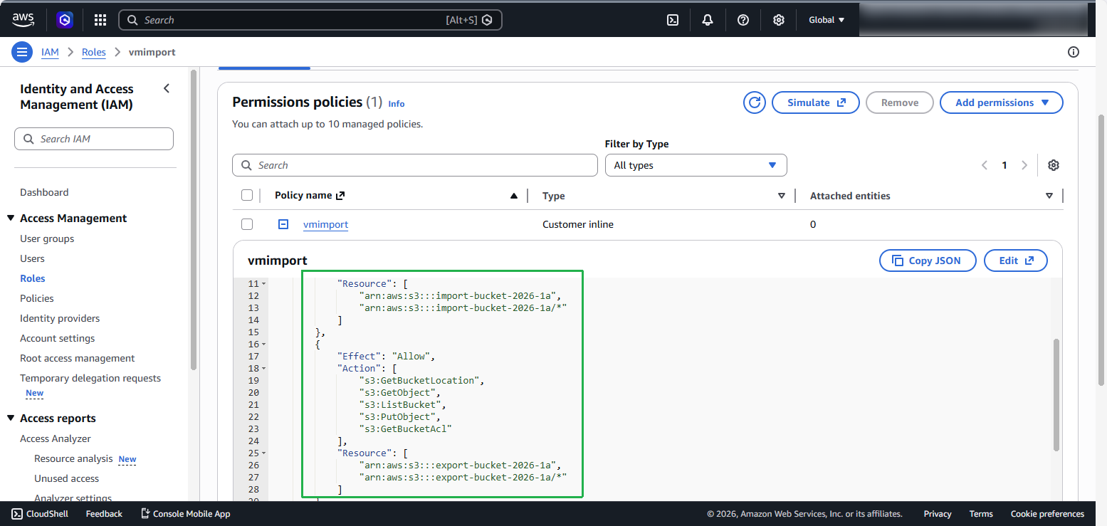Select all policies checkbox in header
Image resolution: width=1107 pixels, height=526 pixels.
click(x=247, y=196)
